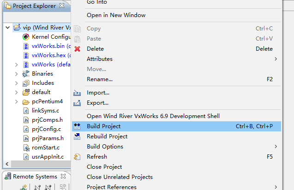The width and height of the screenshot is (294, 190).
Task: Select Build Project menu entry
Action: pos(176,126)
